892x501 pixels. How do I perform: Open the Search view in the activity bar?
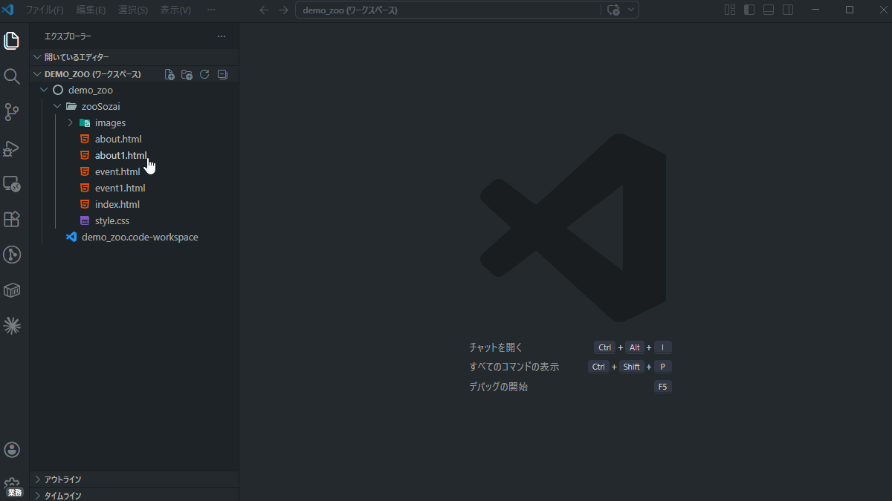(12, 76)
